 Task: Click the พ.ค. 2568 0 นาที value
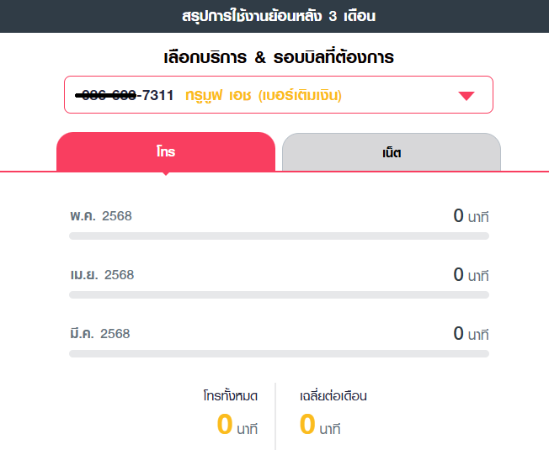coord(471,215)
